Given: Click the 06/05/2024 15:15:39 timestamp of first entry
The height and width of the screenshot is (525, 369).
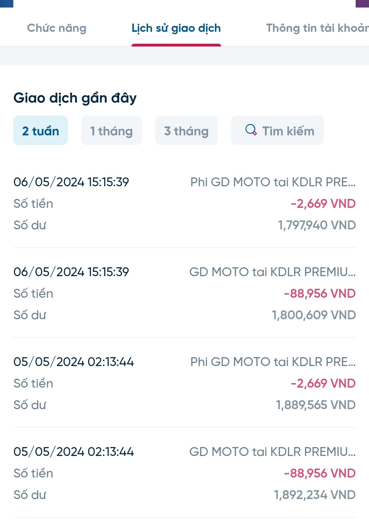Looking at the screenshot, I should click(x=71, y=182).
